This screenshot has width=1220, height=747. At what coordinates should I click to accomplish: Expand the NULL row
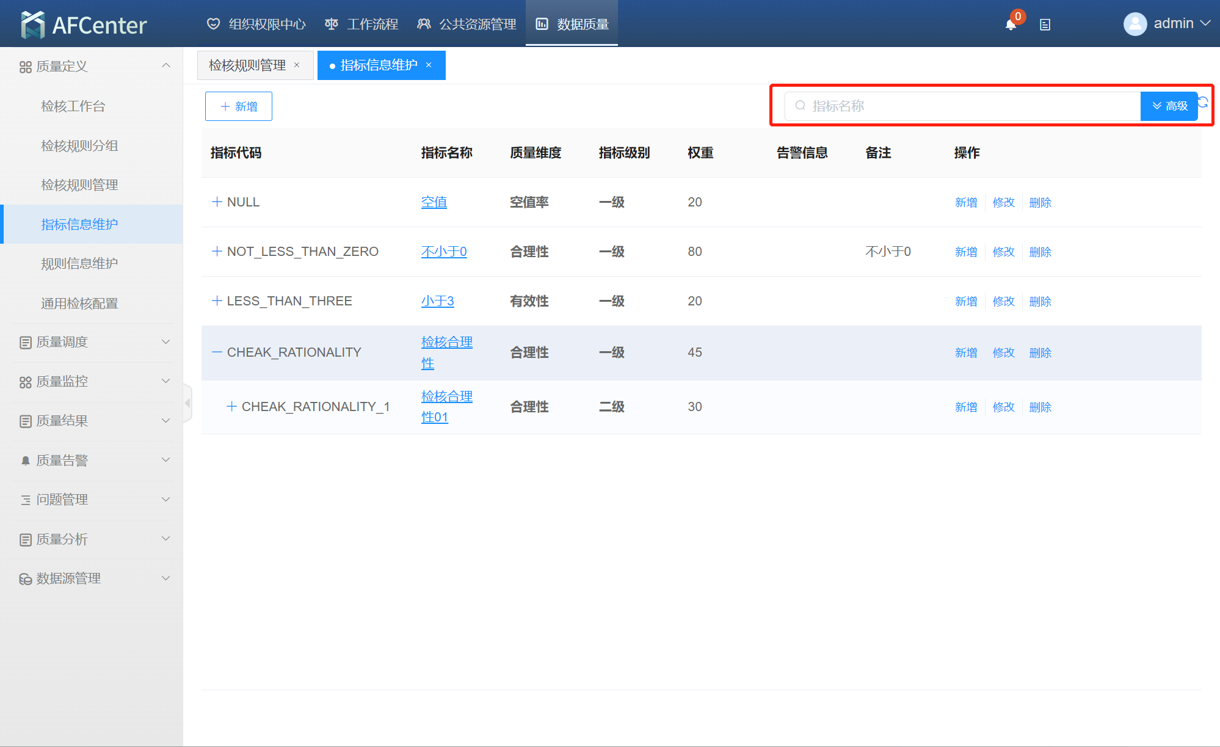click(x=216, y=202)
